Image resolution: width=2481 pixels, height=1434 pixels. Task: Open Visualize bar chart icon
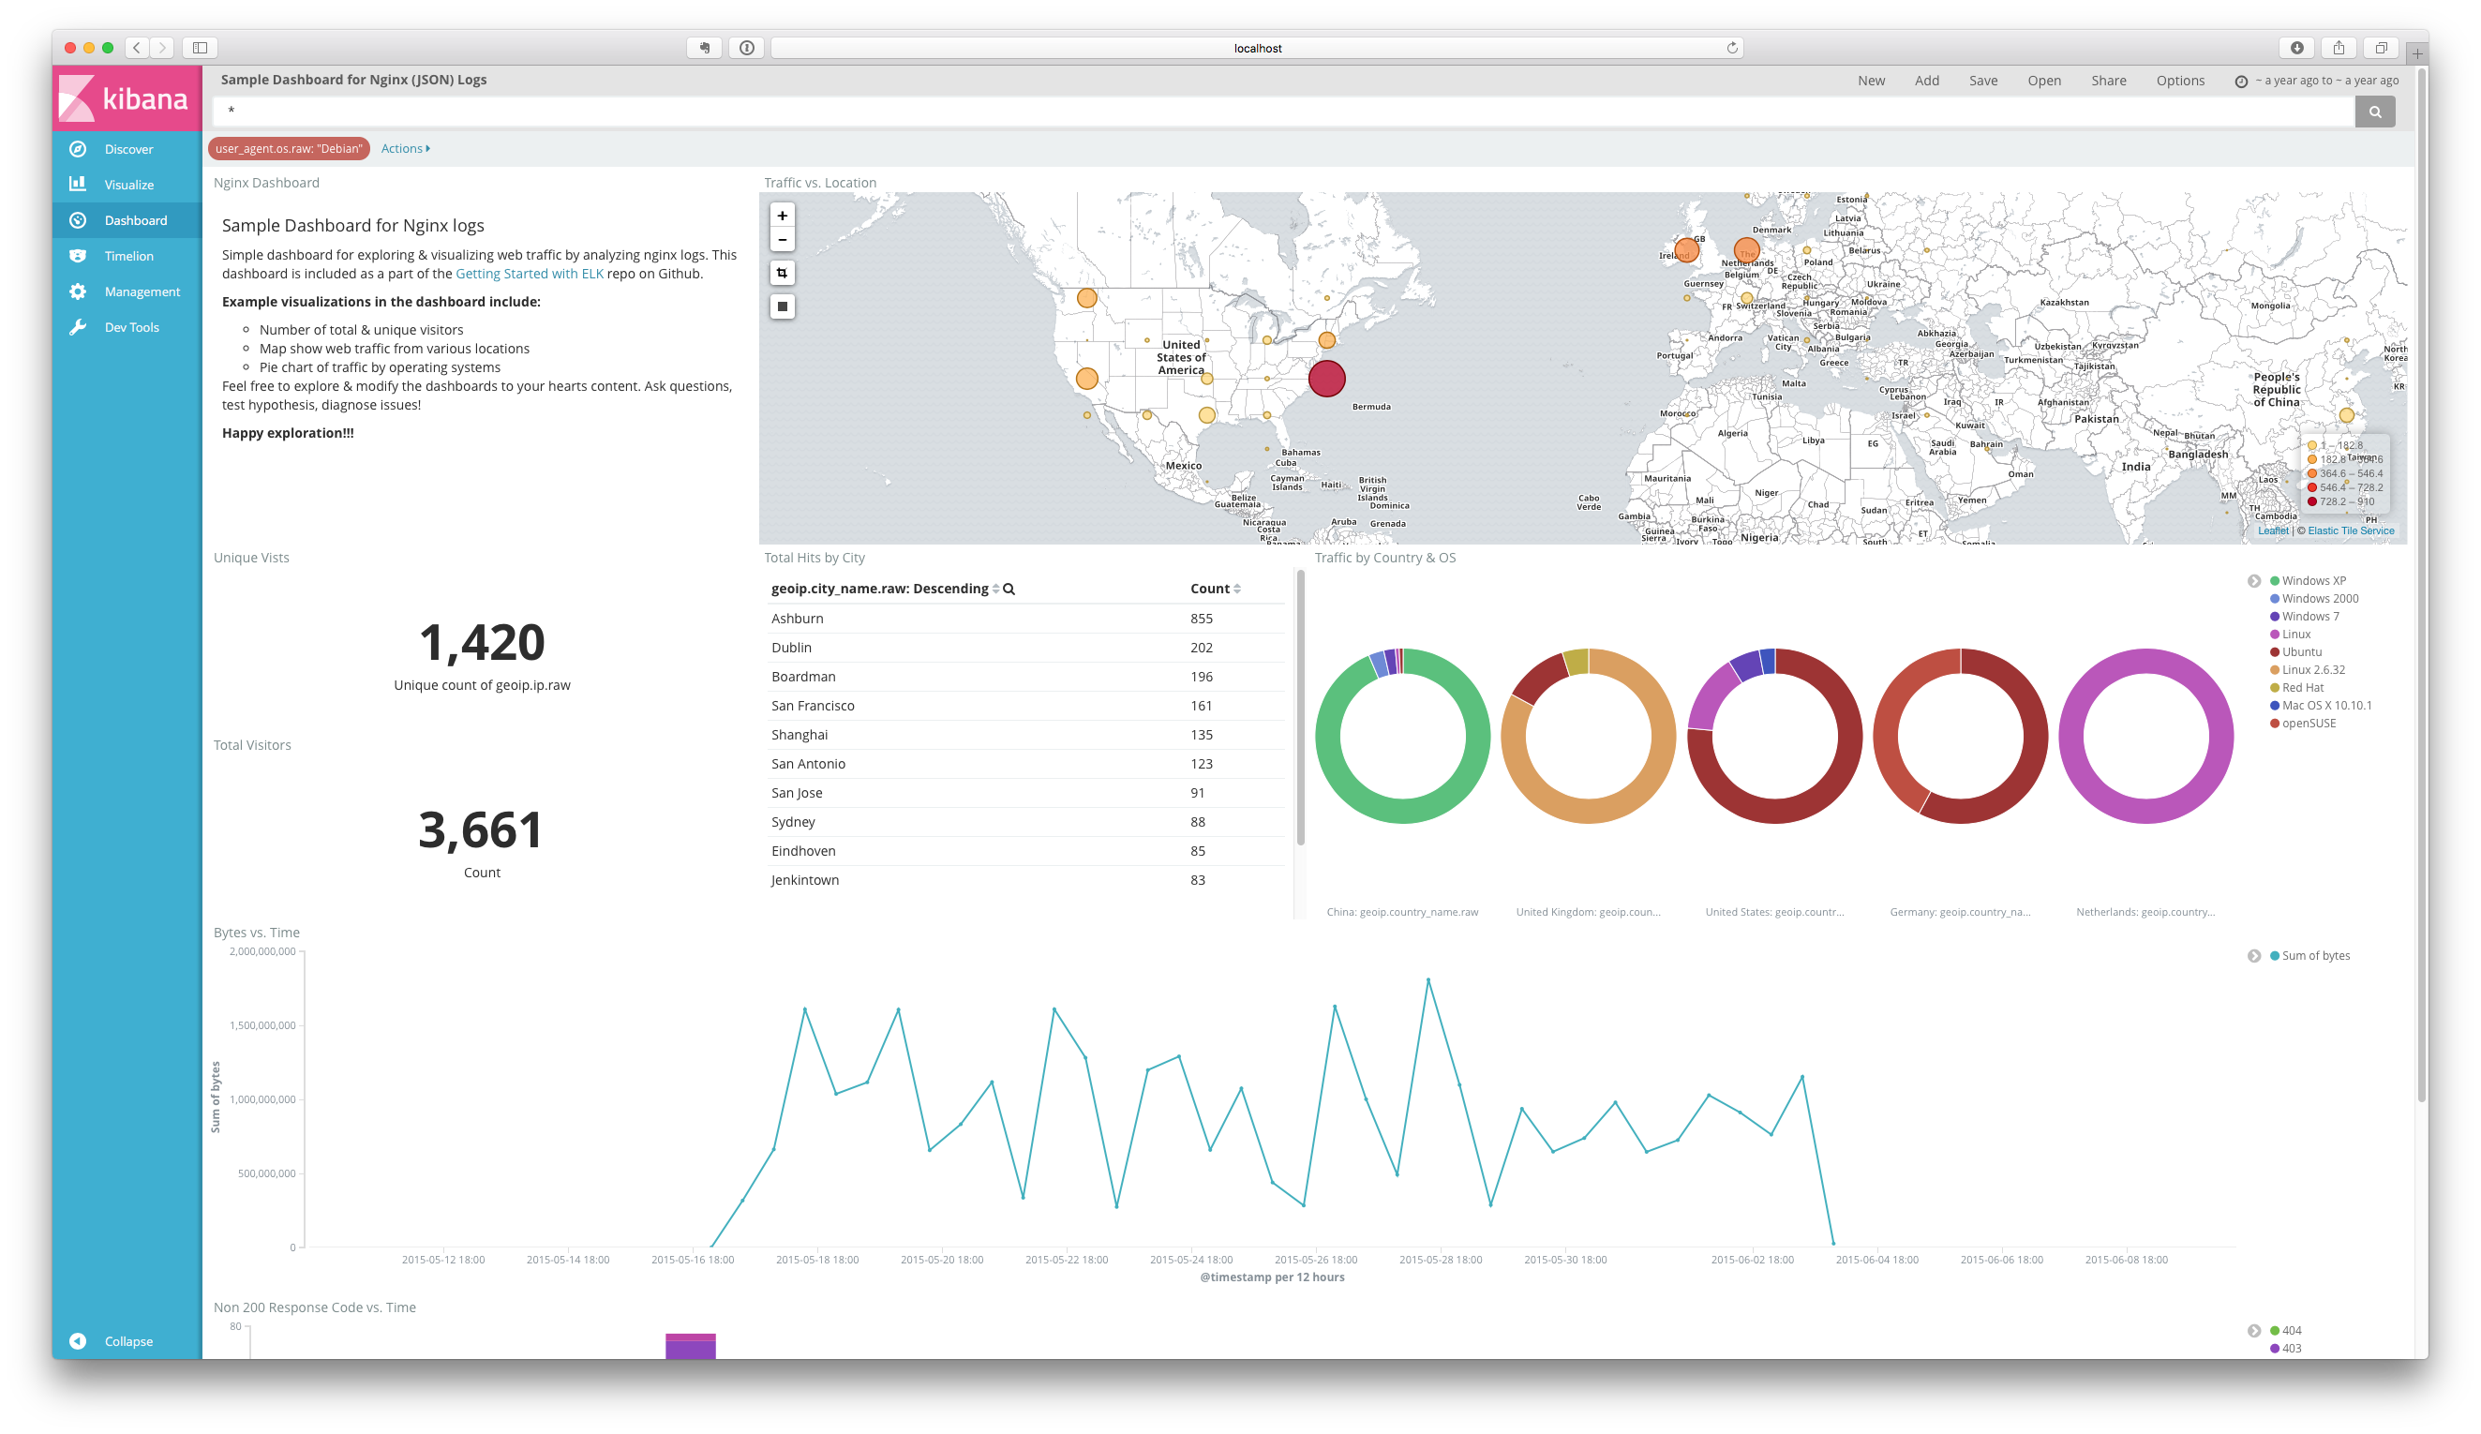(78, 184)
